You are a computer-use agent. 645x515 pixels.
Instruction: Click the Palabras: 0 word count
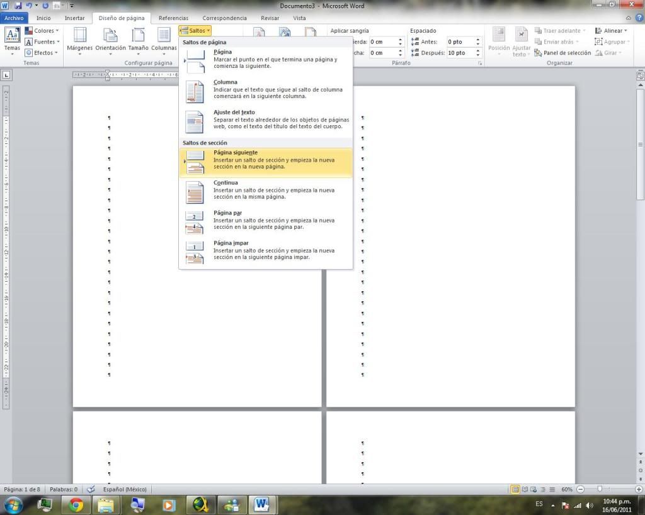pos(64,489)
